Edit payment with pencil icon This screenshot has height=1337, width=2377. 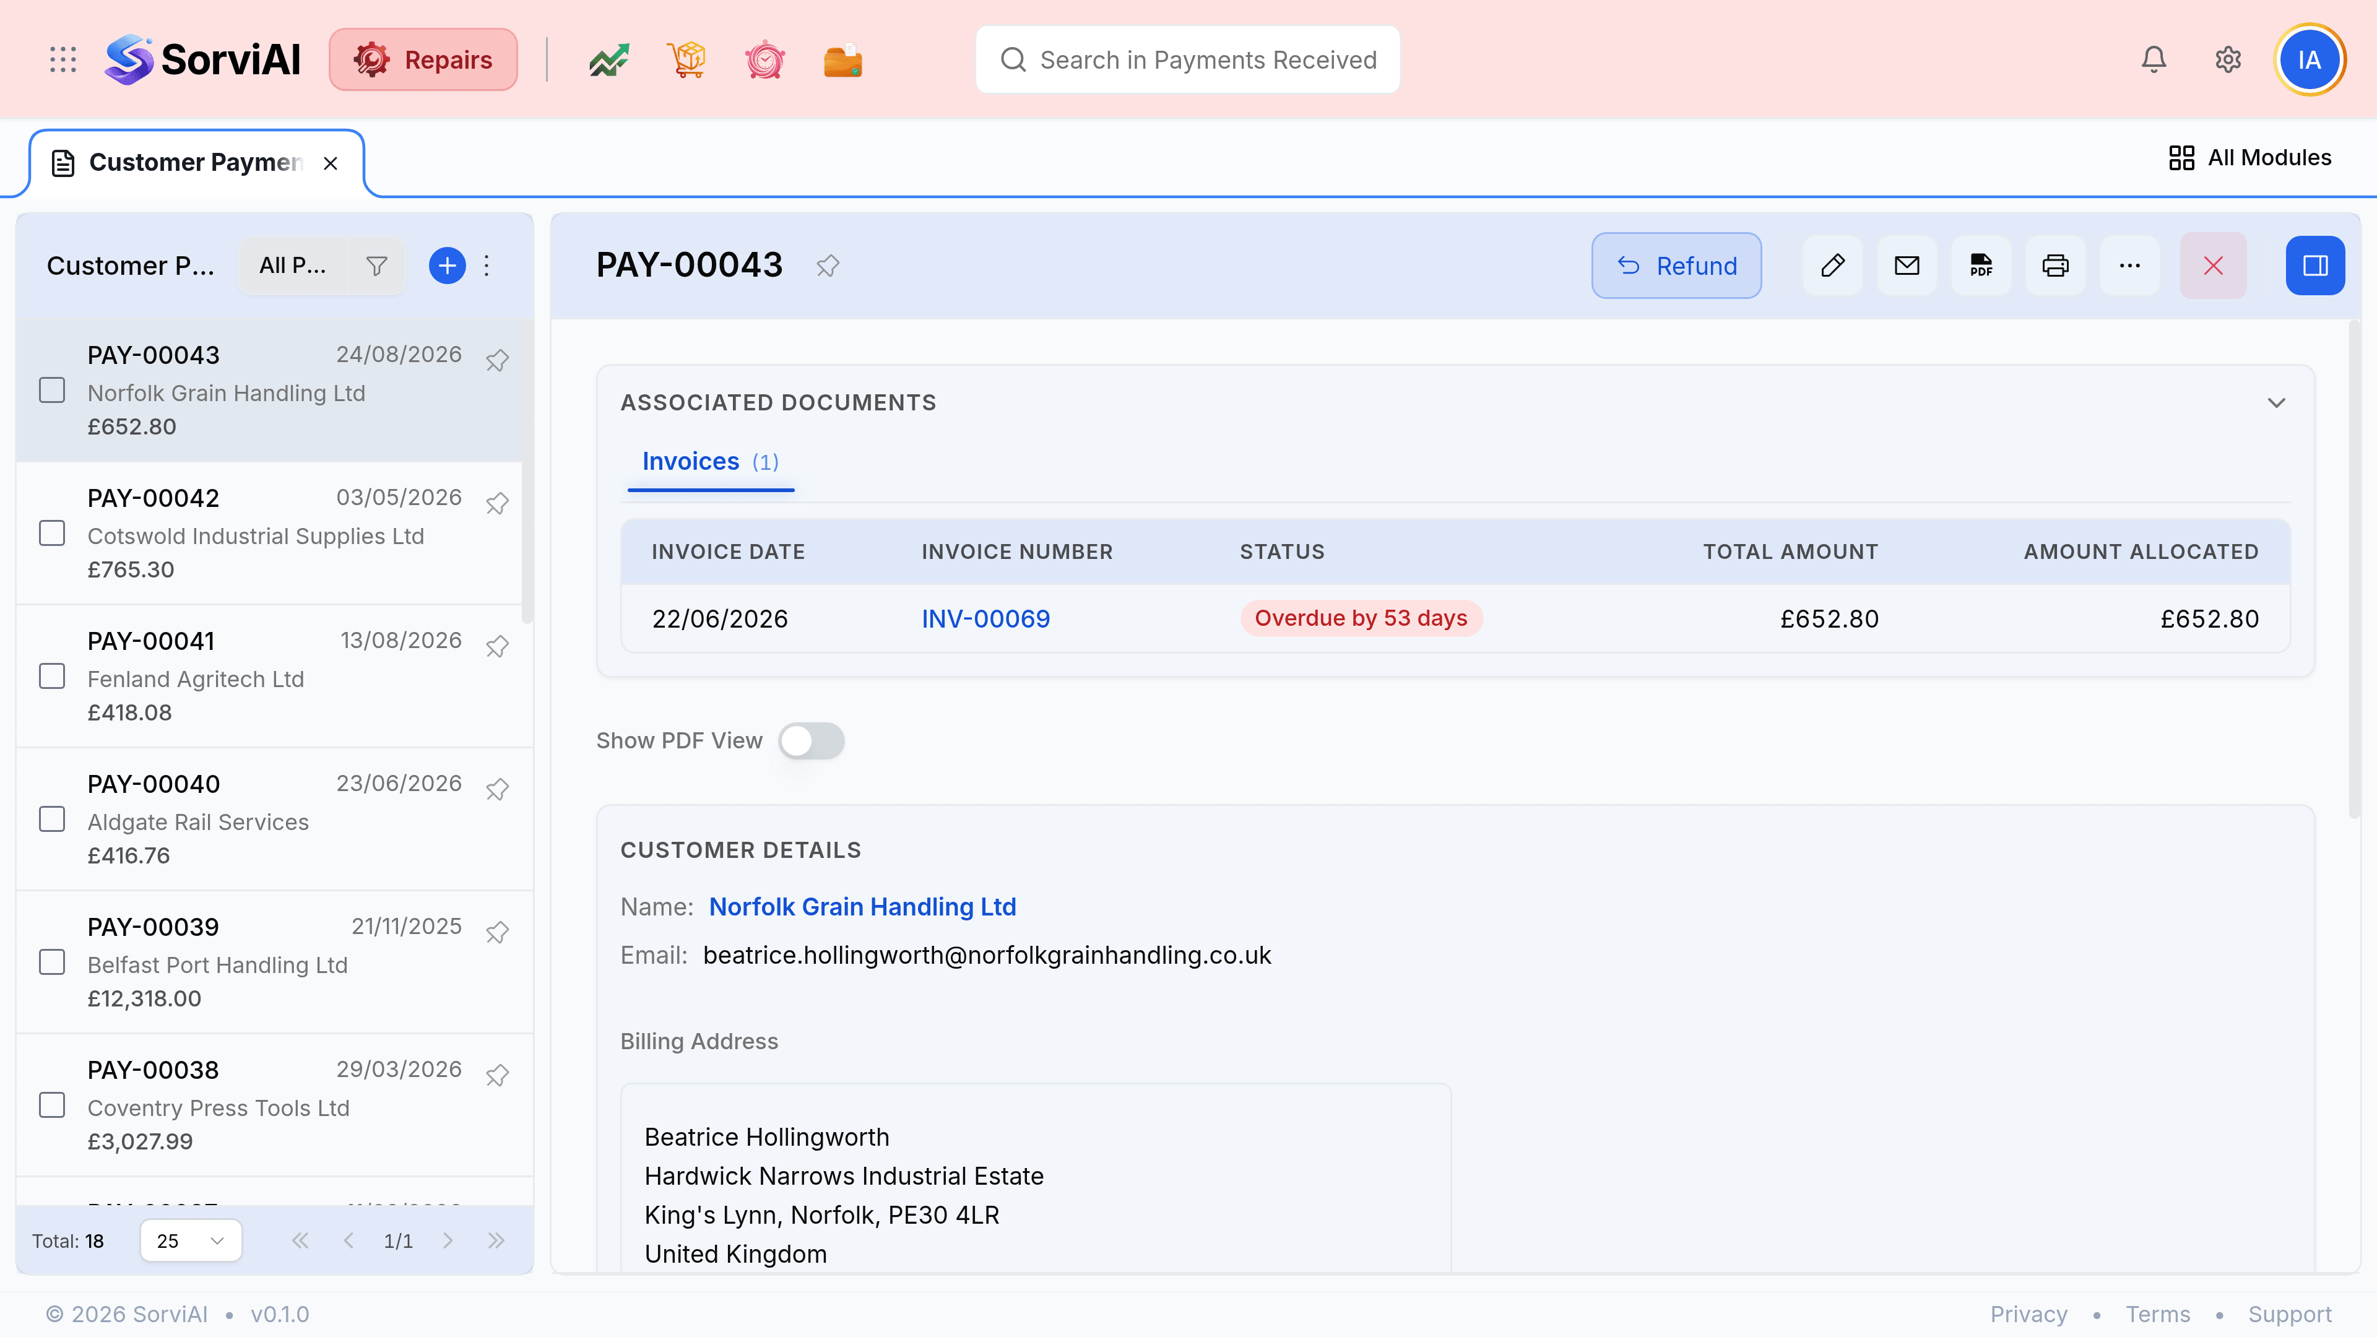[x=1832, y=266]
